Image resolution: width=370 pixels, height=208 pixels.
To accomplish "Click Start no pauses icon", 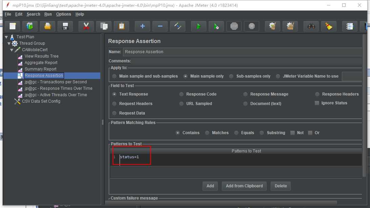I will [x=216, y=26].
